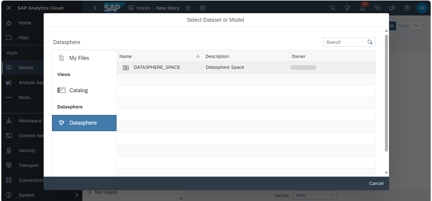Open Transport in the sidebar
This screenshot has width=432, height=201.
[x=28, y=166]
